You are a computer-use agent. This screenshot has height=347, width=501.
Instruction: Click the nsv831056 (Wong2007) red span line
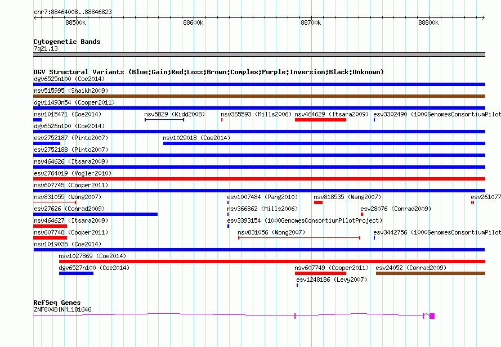tap(299, 238)
